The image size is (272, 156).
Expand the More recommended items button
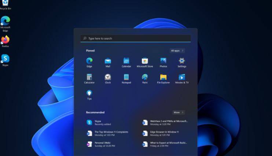coord(179,112)
